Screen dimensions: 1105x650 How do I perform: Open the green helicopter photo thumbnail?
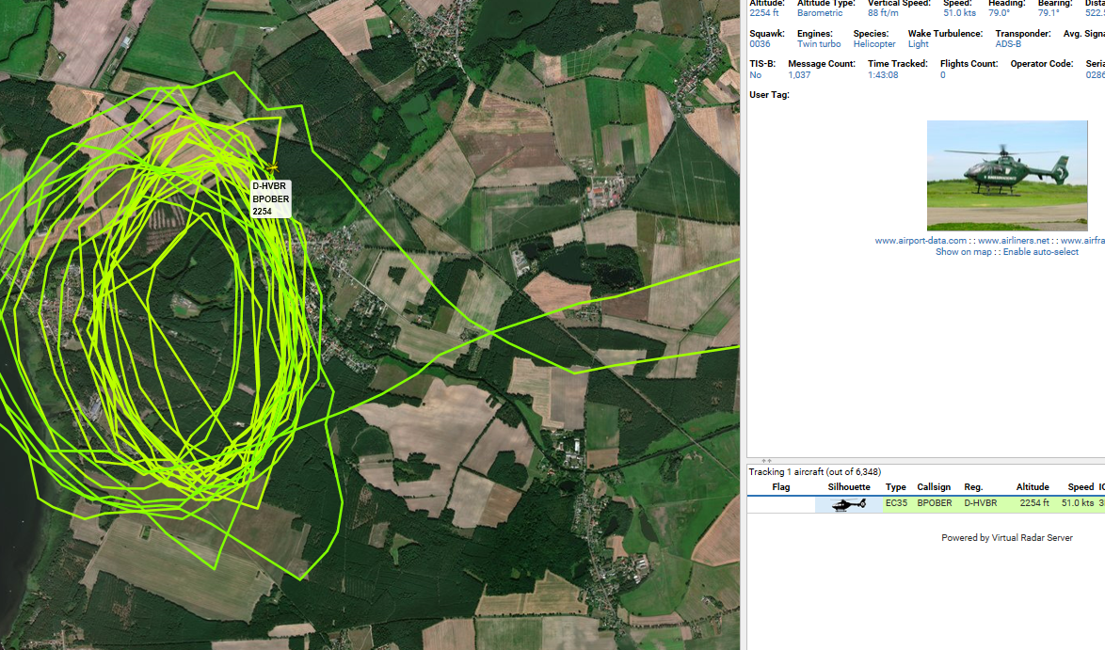1006,175
